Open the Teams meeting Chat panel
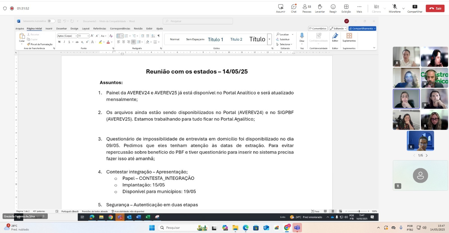The height and width of the screenshot is (233, 449). click(294, 8)
